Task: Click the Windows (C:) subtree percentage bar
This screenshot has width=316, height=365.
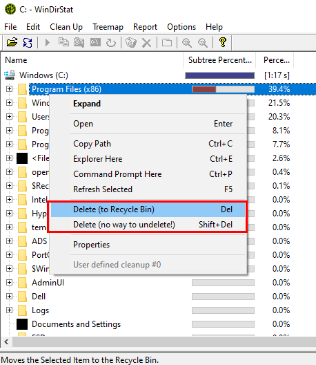Action: click(219, 75)
